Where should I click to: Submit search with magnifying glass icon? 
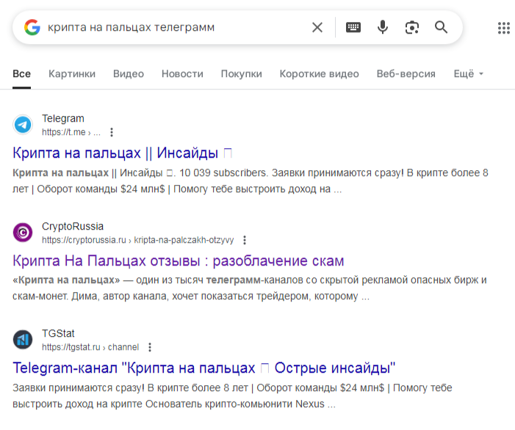click(441, 27)
